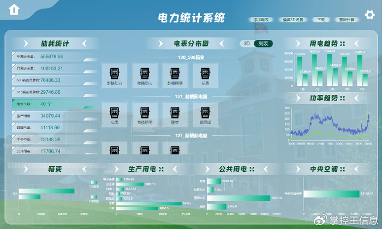382x229 pixels.
Task: Open the 厨房 meter card
Action: (x=175, y=115)
